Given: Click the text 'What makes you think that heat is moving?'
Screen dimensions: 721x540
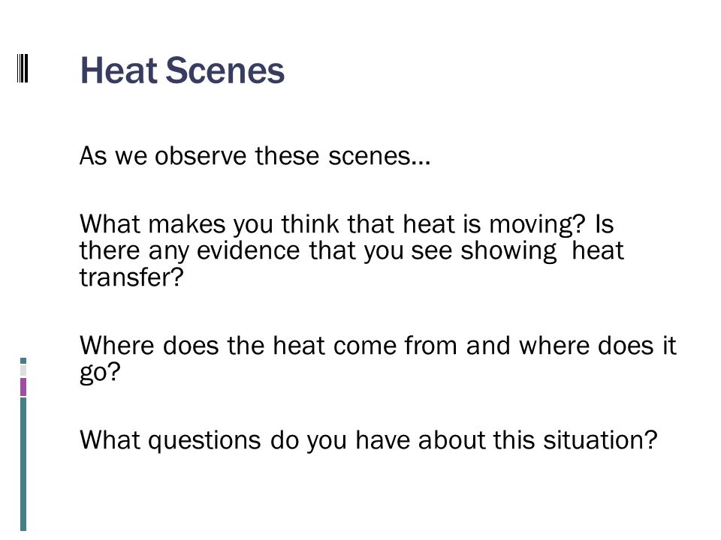Looking at the screenshot, I should click(x=333, y=224).
